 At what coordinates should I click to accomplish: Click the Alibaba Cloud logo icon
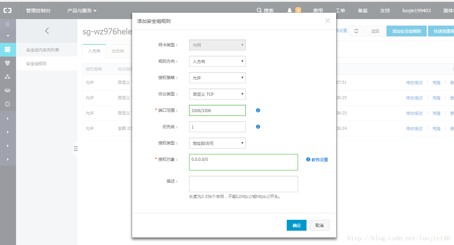[x=8, y=11]
